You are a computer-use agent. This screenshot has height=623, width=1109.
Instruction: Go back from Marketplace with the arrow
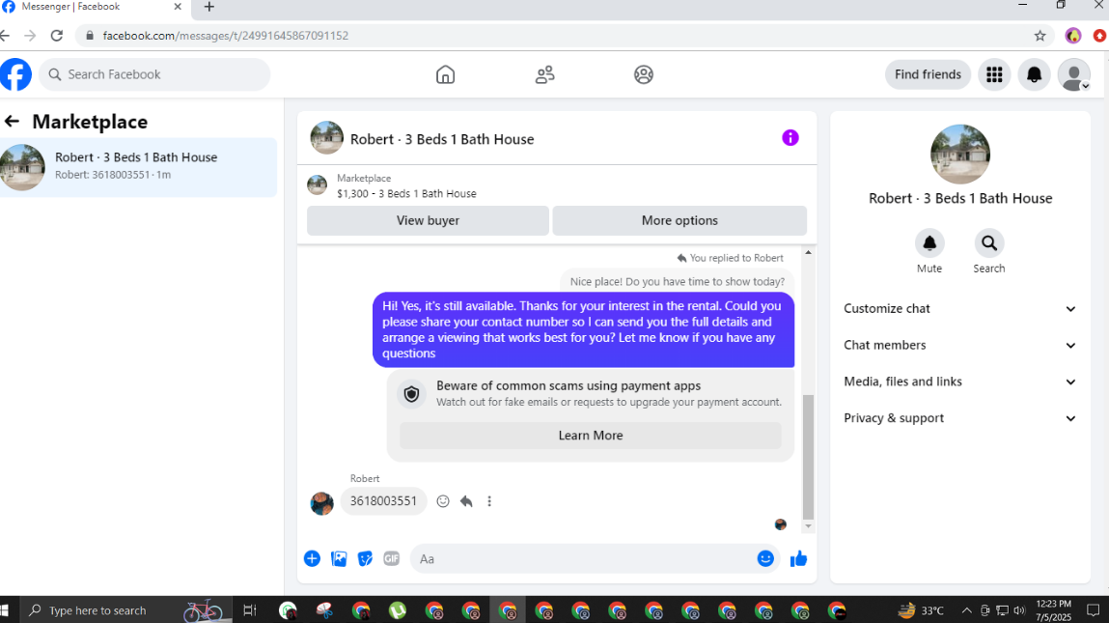[12, 121]
